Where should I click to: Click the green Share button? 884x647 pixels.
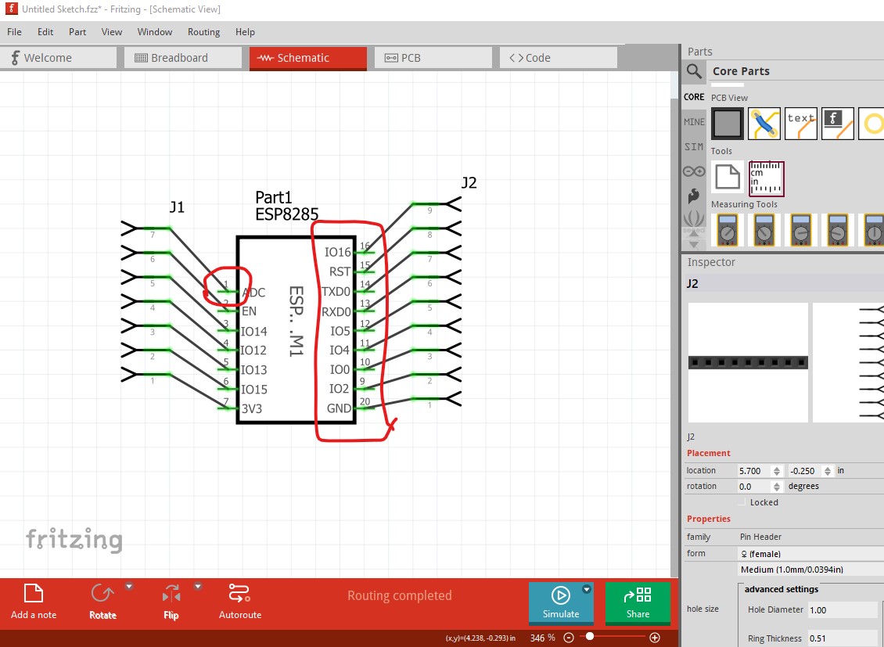[638, 603]
